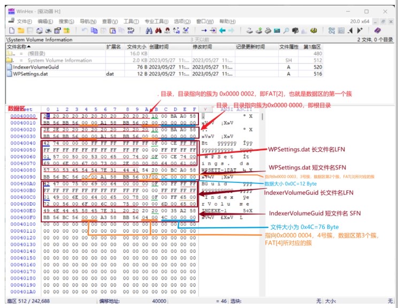Click the cyan Back arrow icon
The height and width of the screenshot is (308, 398).
click(223, 30)
